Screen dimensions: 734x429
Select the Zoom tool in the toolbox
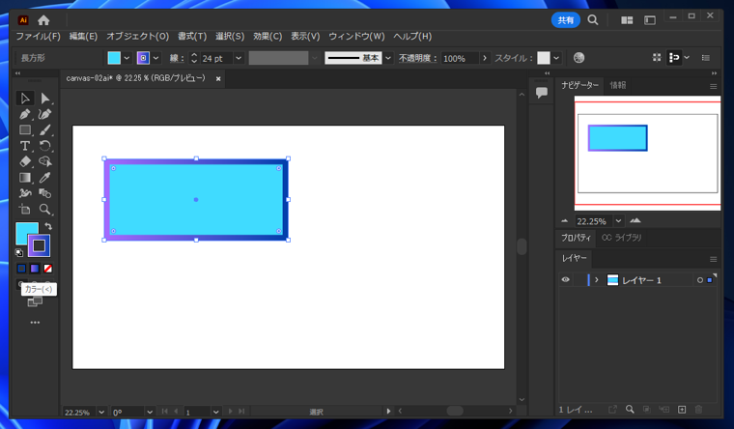pos(45,209)
